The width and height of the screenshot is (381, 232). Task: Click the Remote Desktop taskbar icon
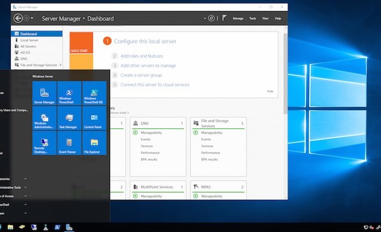click(x=34, y=227)
